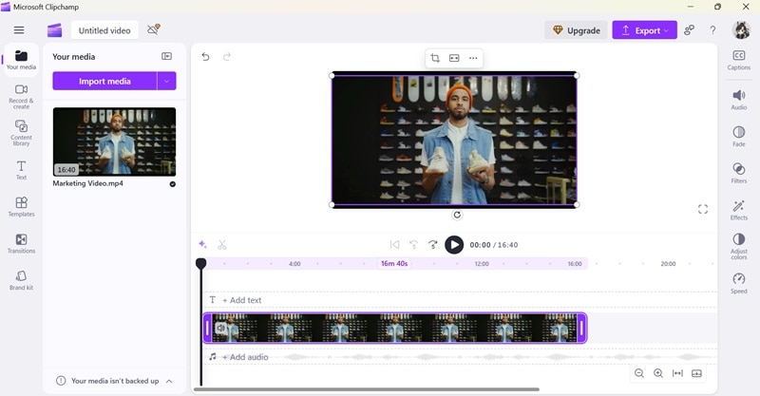Image resolution: width=760 pixels, height=396 pixels.
Task: Zoom in the timeline
Action: (x=658, y=373)
